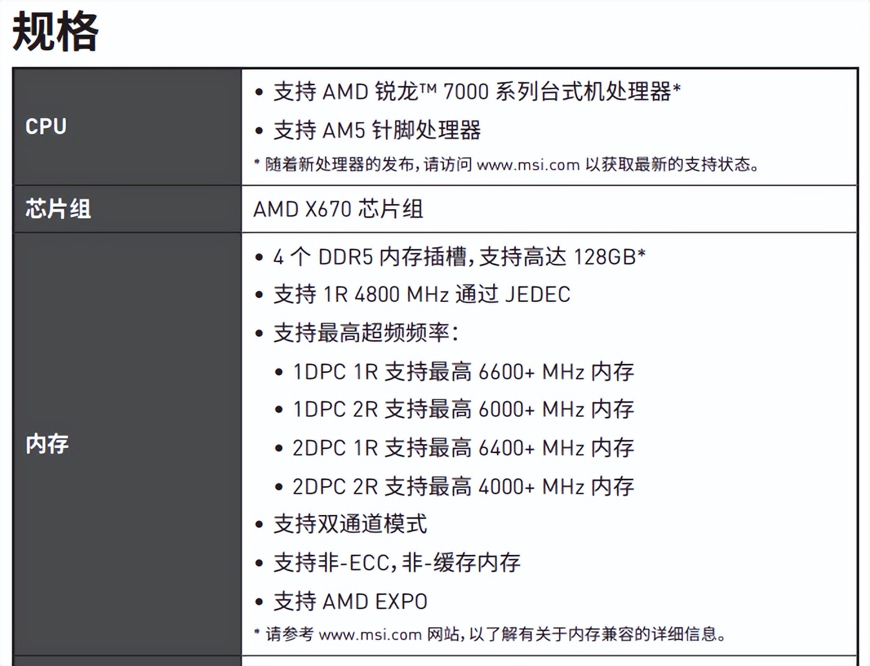
Task: Click the AMD X670 芯片组 text
Action: coord(338,209)
